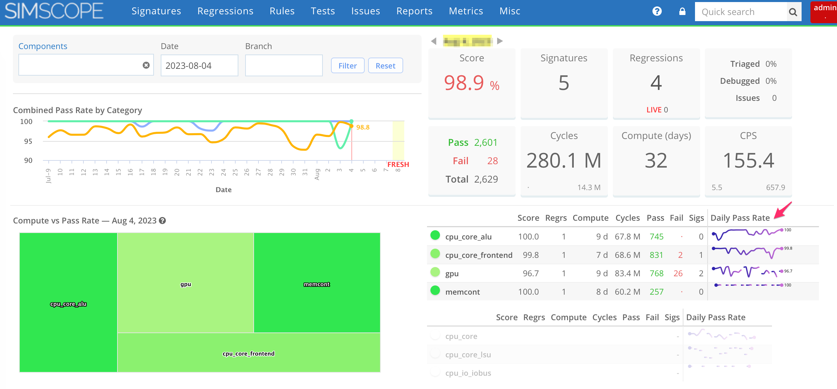Image resolution: width=837 pixels, height=389 pixels.
Task: Click the quick search magnifier icon
Action: (x=793, y=12)
